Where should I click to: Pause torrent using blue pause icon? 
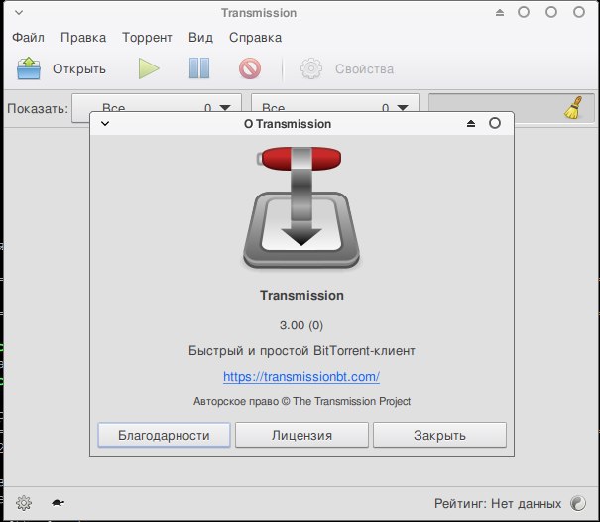(x=199, y=68)
